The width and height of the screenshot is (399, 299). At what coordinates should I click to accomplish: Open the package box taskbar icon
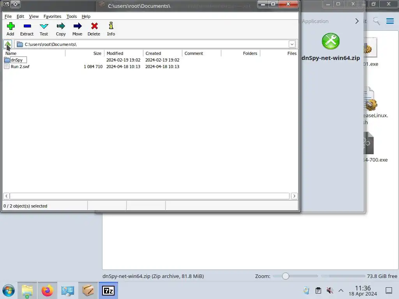pos(88,290)
